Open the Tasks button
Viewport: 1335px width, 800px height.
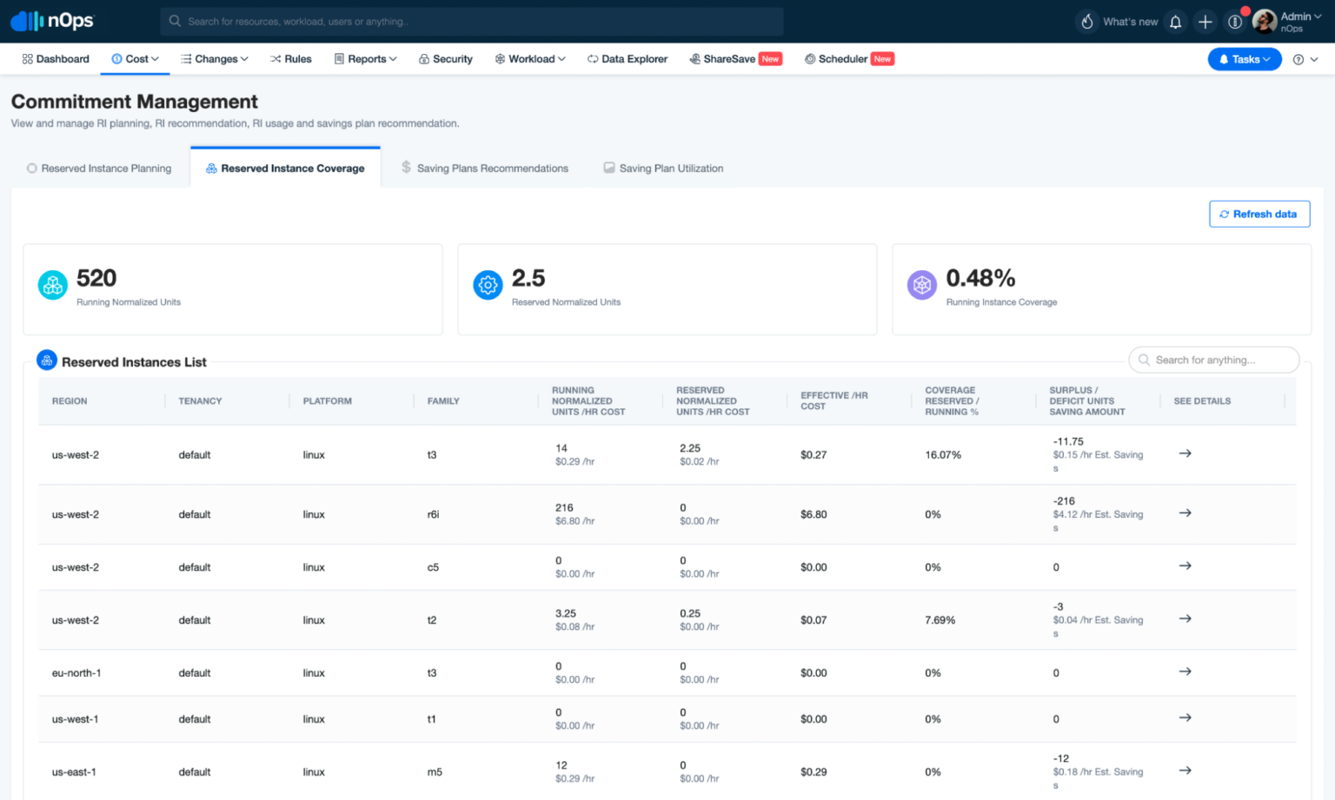point(1245,58)
